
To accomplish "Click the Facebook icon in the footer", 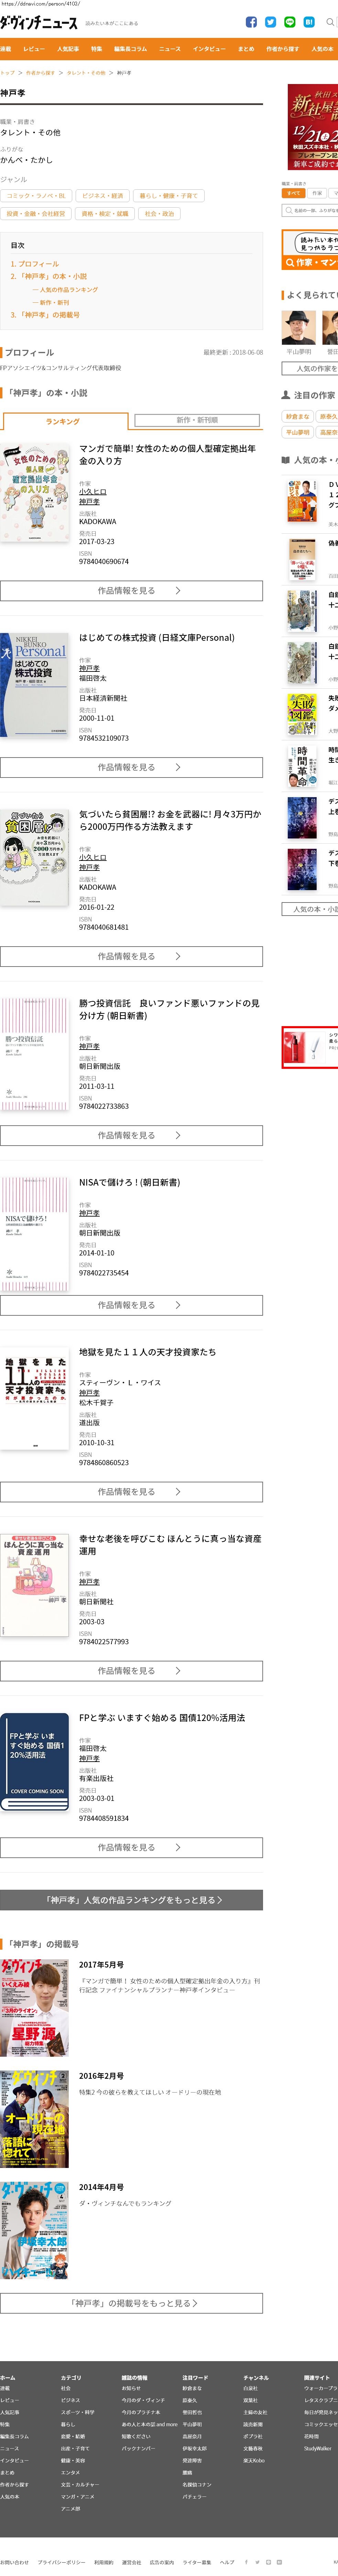I will [x=246, y=2562].
